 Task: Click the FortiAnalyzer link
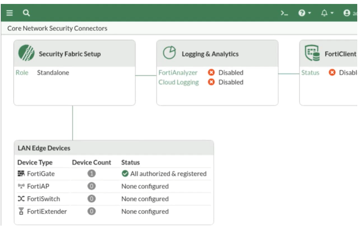coord(178,73)
